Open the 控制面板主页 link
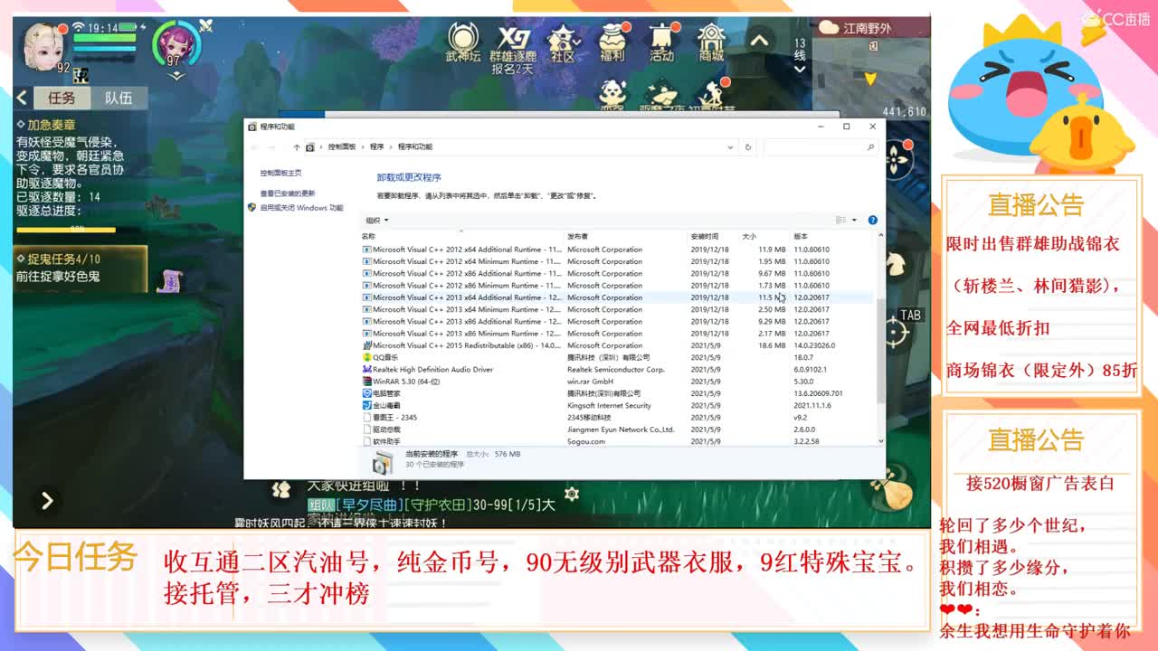1158x651 pixels. (280, 173)
